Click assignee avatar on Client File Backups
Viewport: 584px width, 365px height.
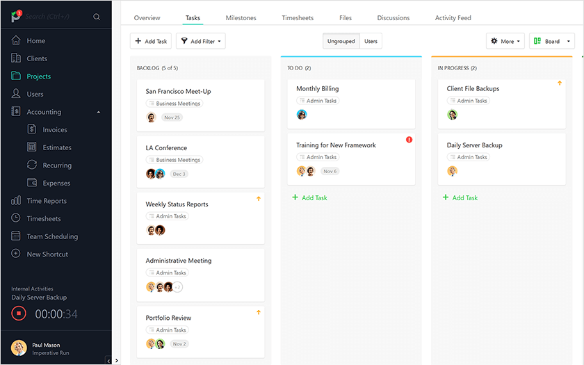point(452,115)
